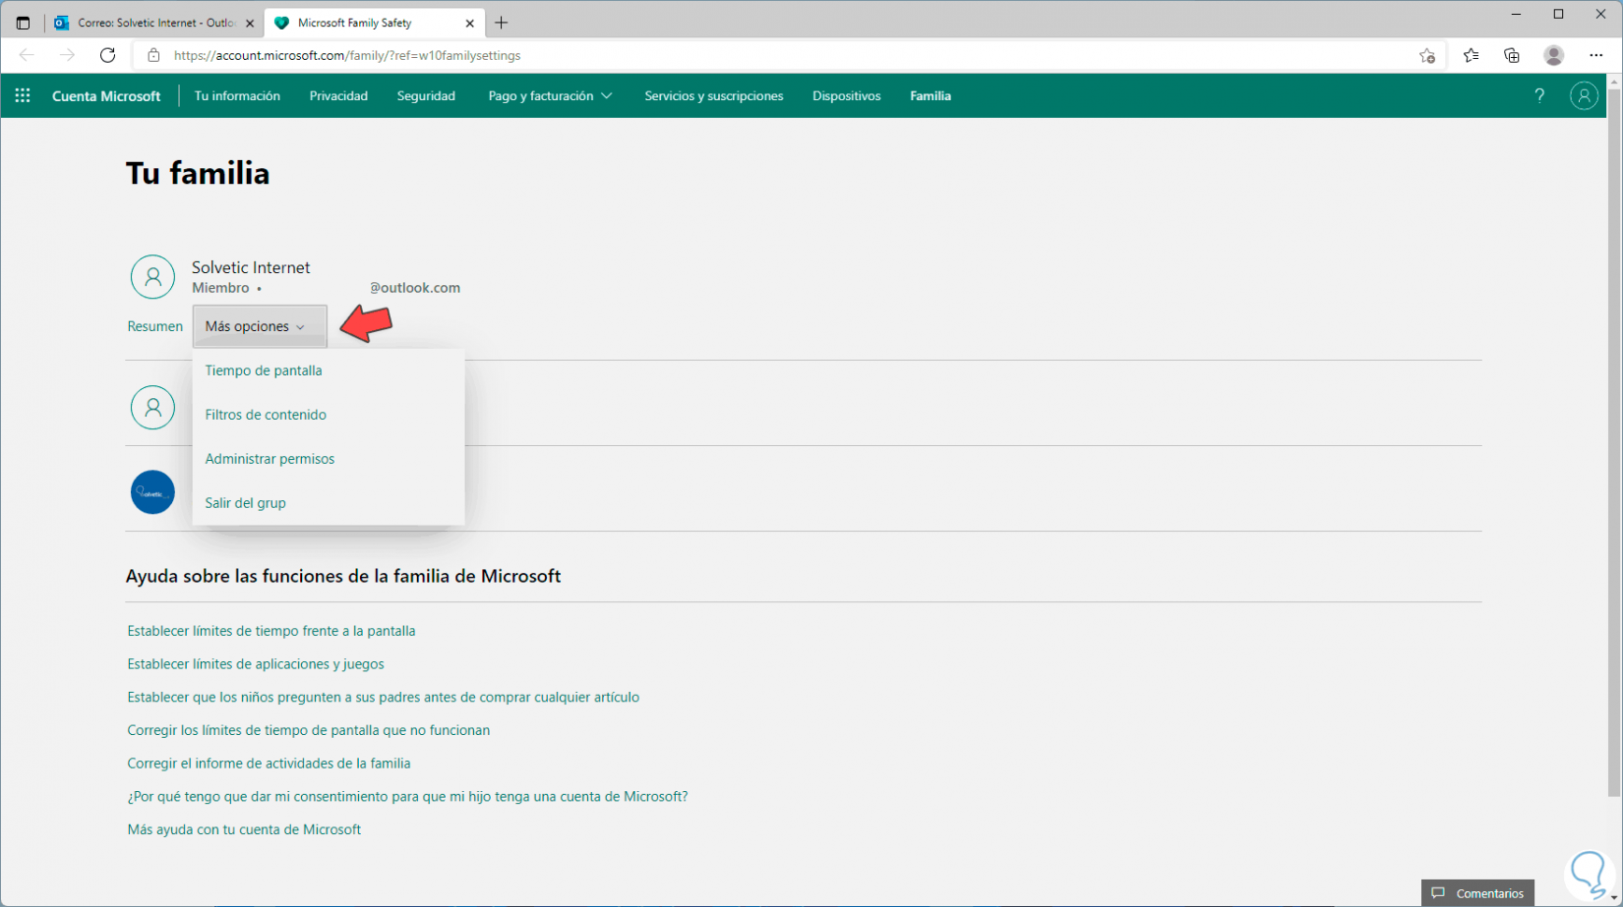1623x907 pixels.
Task: Open the Favorites list icon
Action: (1472, 55)
